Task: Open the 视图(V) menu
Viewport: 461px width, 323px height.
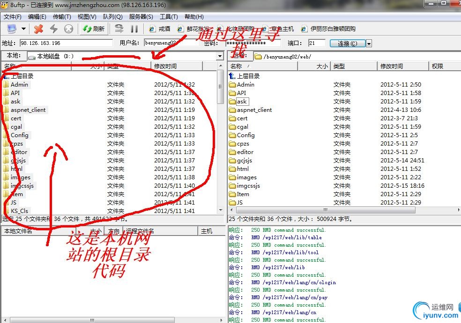Action: pos(87,17)
